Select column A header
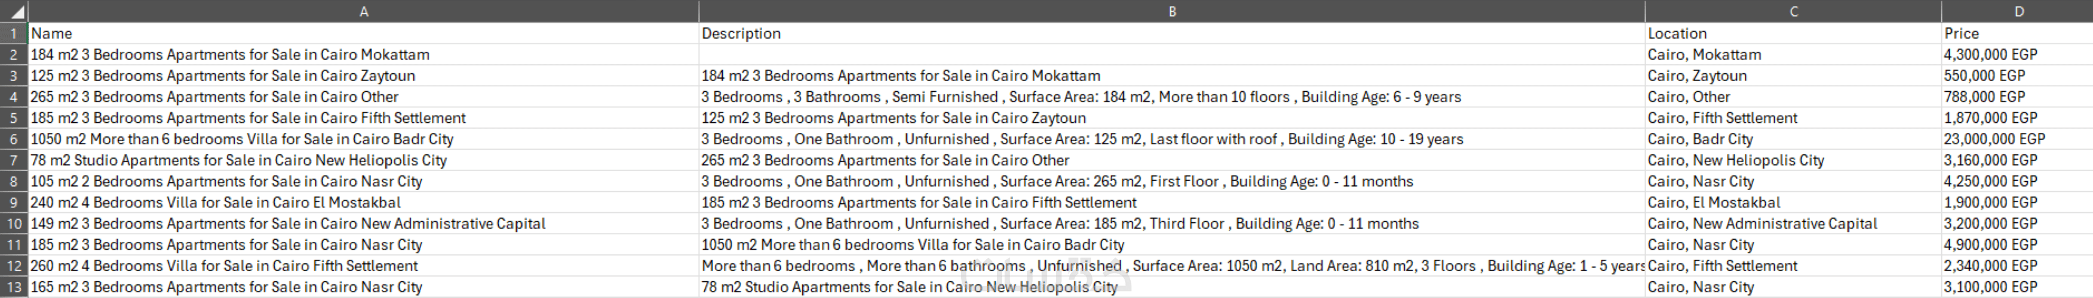The image size is (2093, 298). pyautogui.click(x=363, y=11)
